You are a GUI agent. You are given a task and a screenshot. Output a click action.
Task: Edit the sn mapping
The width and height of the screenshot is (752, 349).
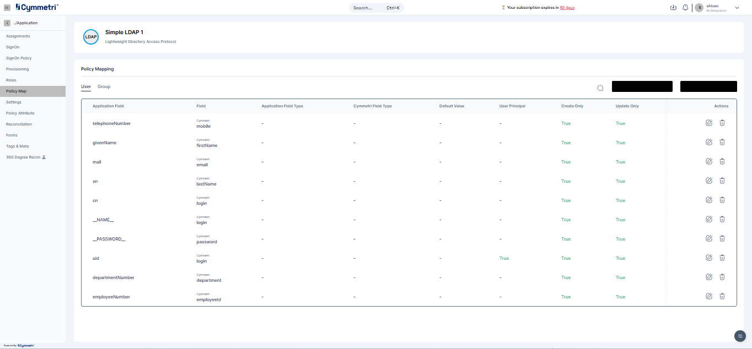(709, 181)
